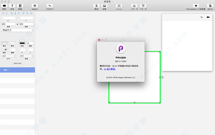Click the shadow blur field showing 4
215x135 pixels.
coord(13,50)
